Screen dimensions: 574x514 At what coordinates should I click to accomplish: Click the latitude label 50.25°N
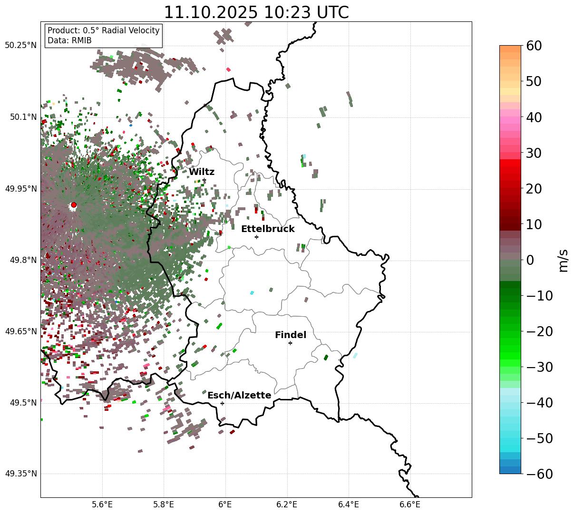coord(21,46)
